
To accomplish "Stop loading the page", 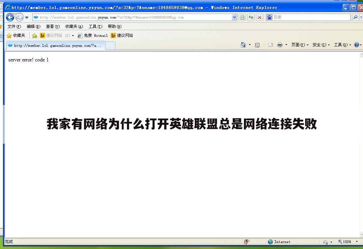I will 260,17.
